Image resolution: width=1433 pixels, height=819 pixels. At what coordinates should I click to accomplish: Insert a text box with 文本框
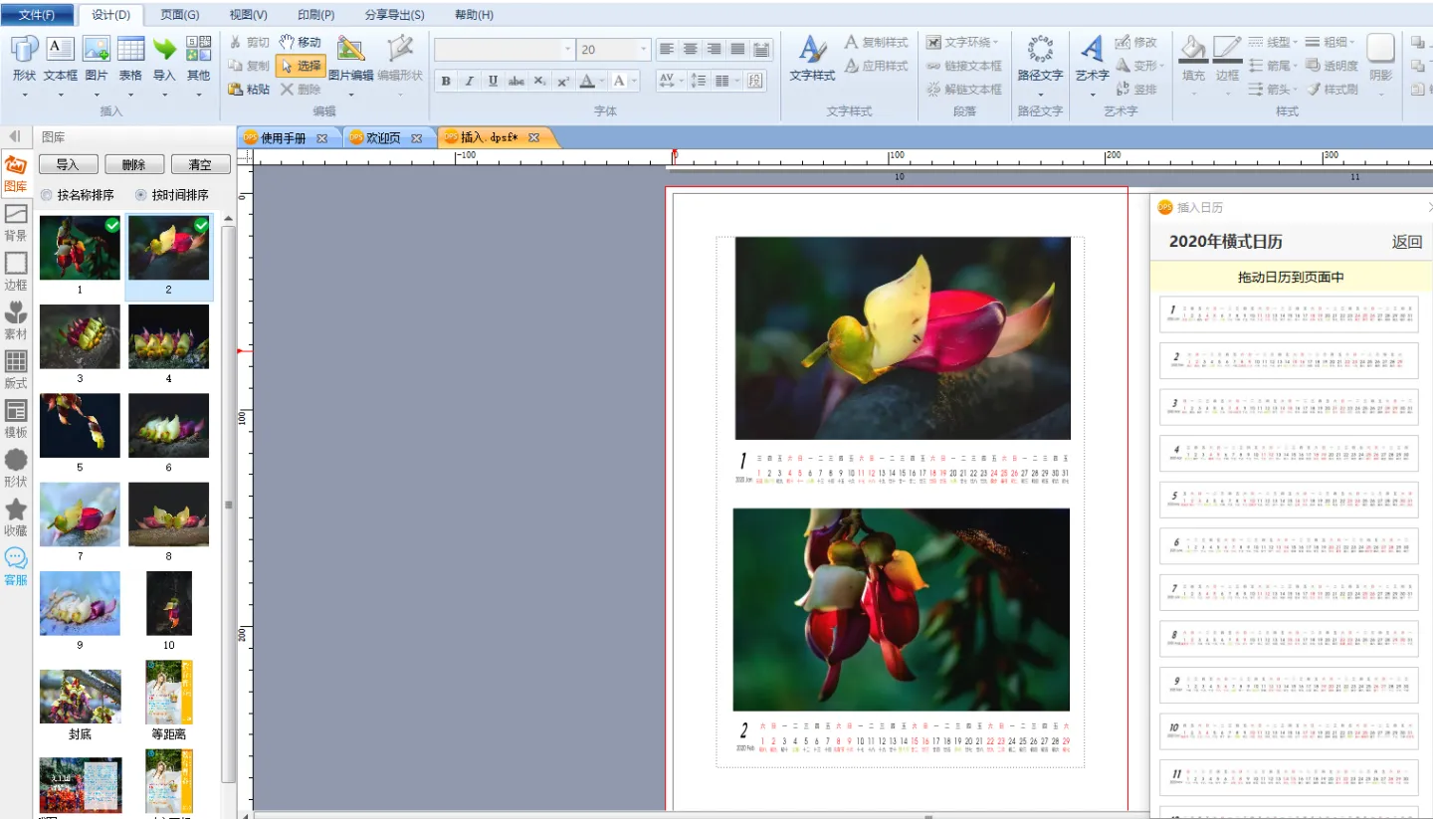(x=60, y=52)
